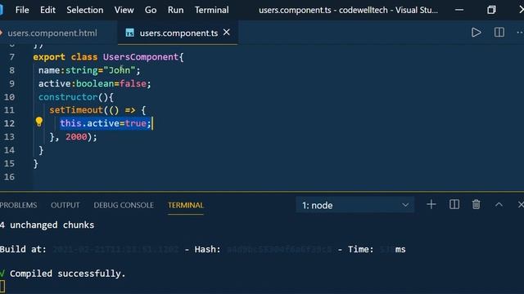Screen dimensions: 524x294
Task: Click line number 7 in the gutter
Action: coord(12,57)
